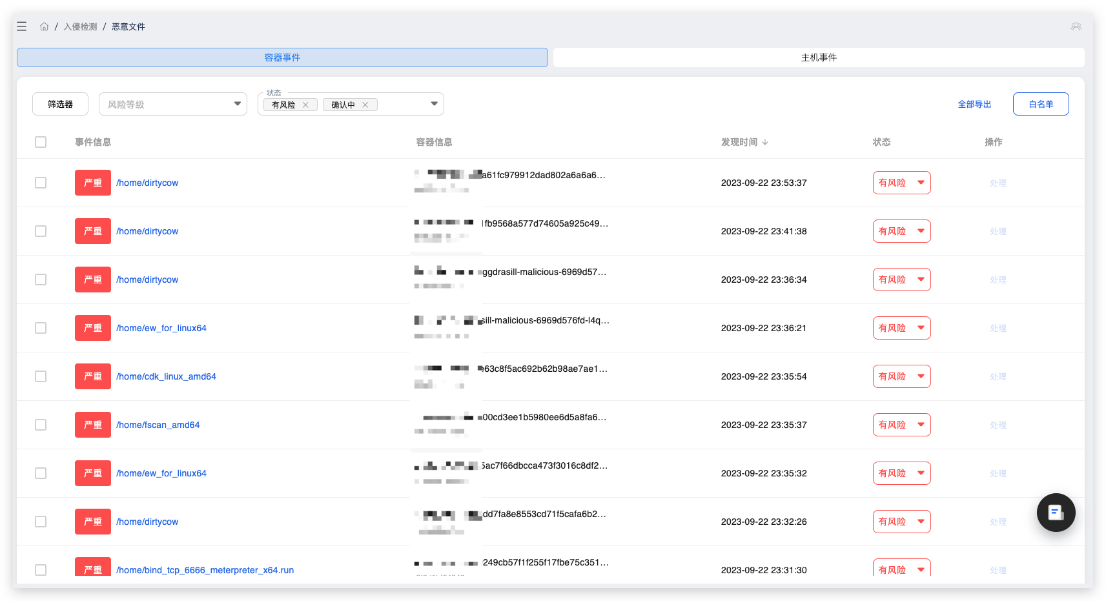Image resolution: width=1106 pixels, height=601 pixels.
Task: Go to home via breadcrumb house icon
Action: pos(44,26)
